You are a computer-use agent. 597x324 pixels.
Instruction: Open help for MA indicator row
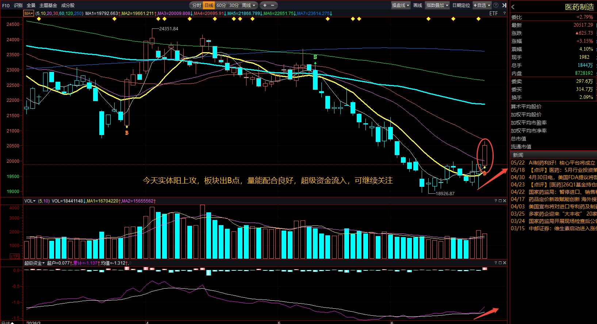pos(505,13)
